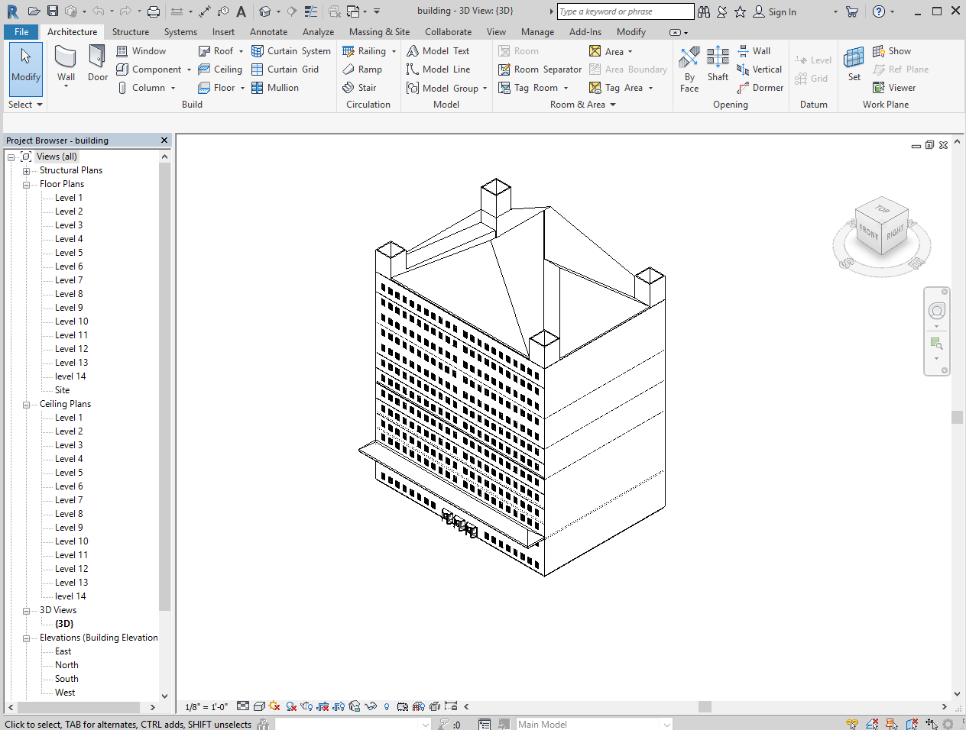Open the Roof tool dropdown arrow

click(x=241, y=51)
